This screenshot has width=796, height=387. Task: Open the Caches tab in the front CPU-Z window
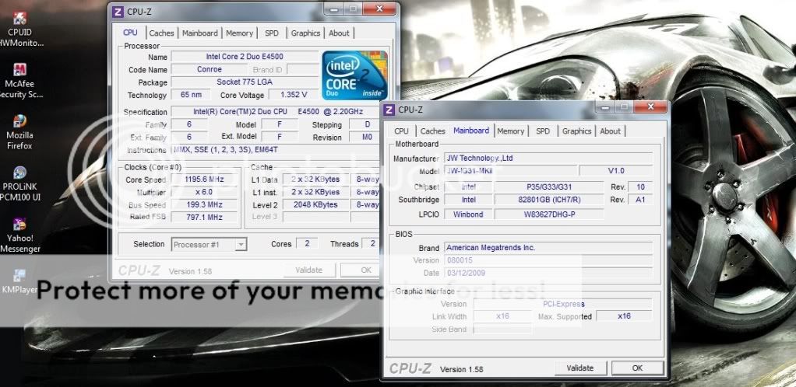[x=432, y=131]
